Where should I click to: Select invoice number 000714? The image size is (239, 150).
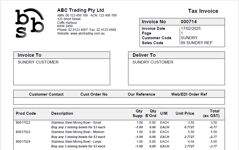click(189, 22)
